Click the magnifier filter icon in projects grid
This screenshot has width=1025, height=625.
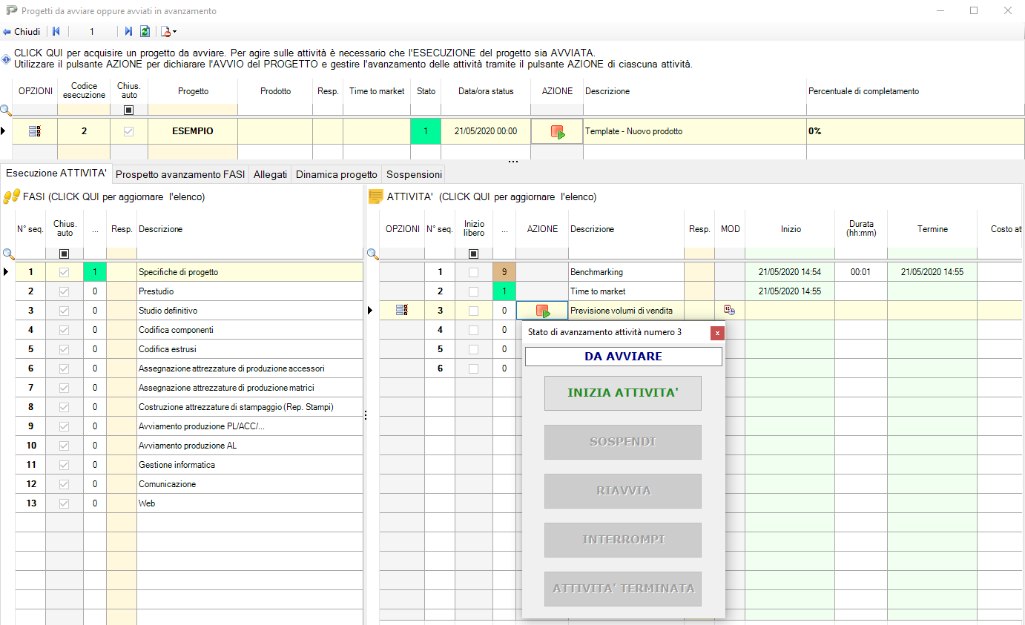pos(6,110)
